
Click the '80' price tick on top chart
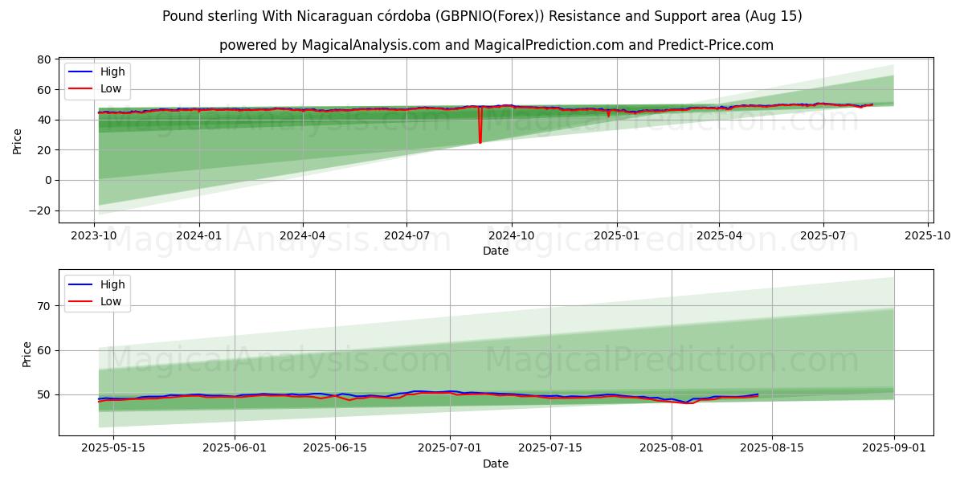tap(45, 59)
